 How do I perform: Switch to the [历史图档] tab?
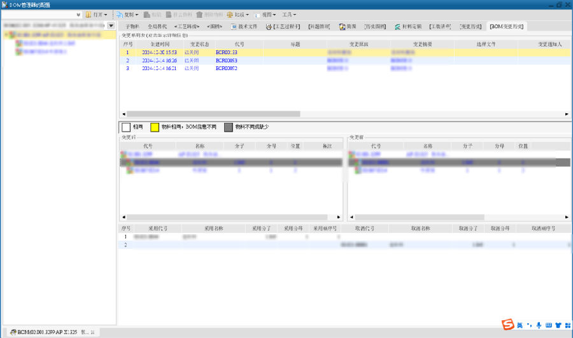(x=375, y=27)
